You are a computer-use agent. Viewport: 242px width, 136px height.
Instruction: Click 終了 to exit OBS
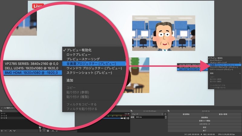pyautogui.click(x=205, y=131)
